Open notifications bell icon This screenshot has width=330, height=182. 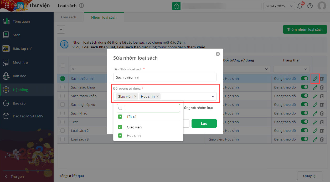pos(300,6)
